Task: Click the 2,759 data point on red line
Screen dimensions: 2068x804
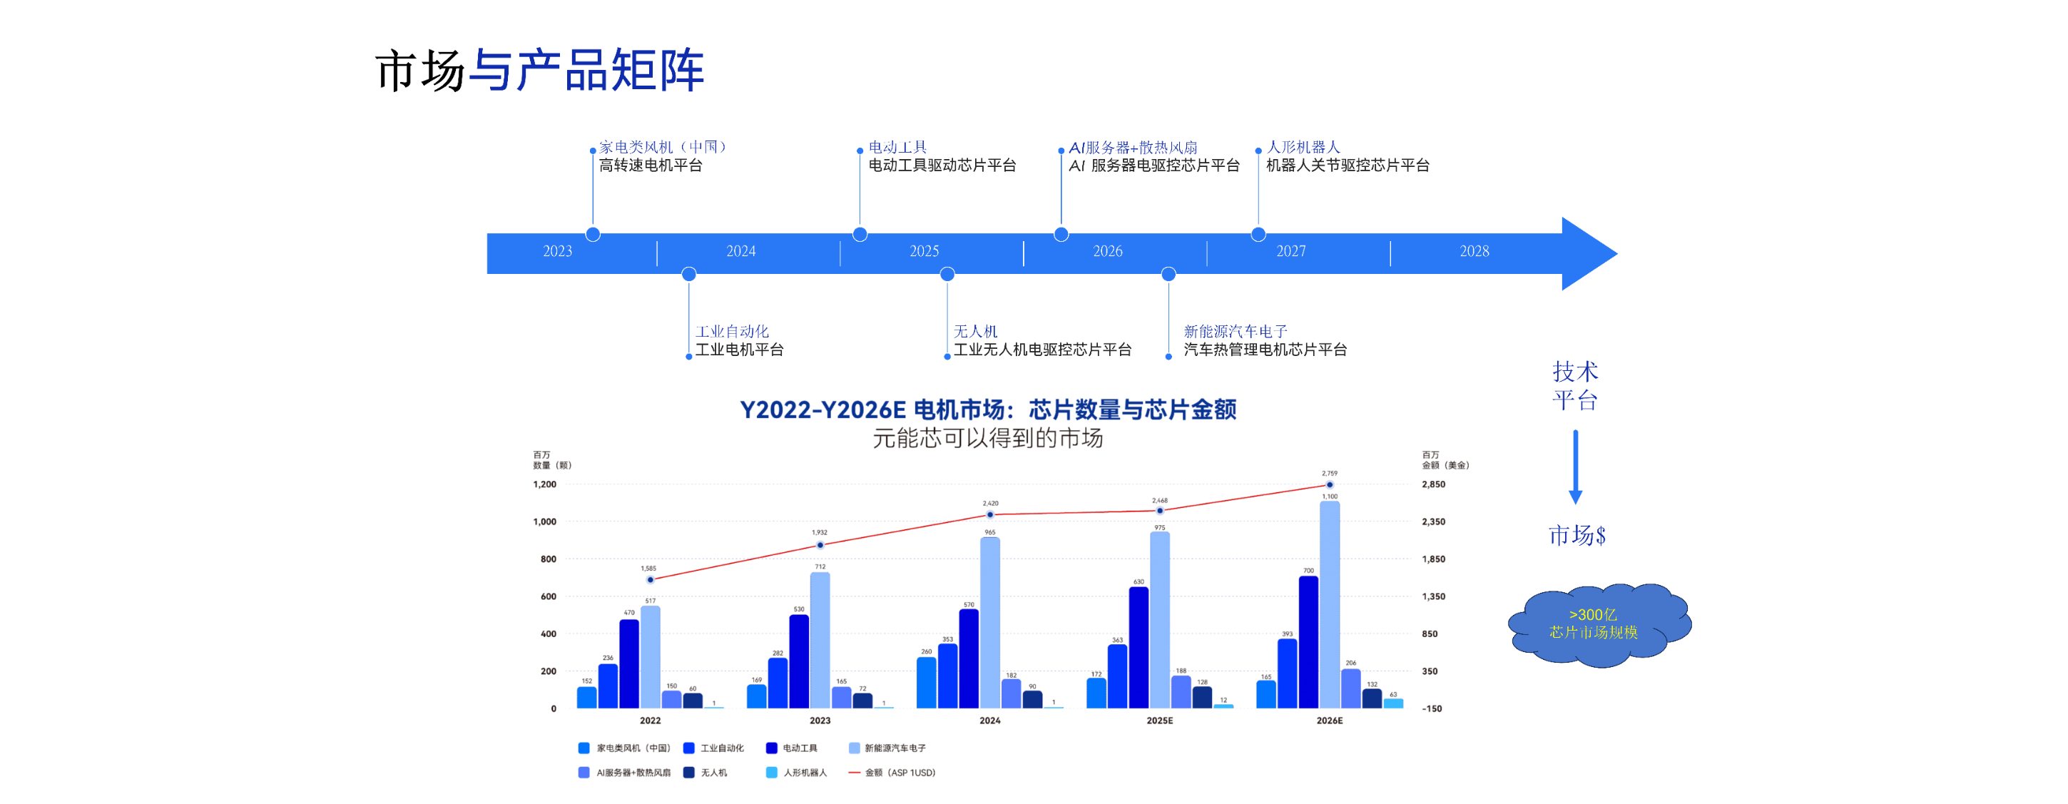Action: click(x=1330, y=485)
